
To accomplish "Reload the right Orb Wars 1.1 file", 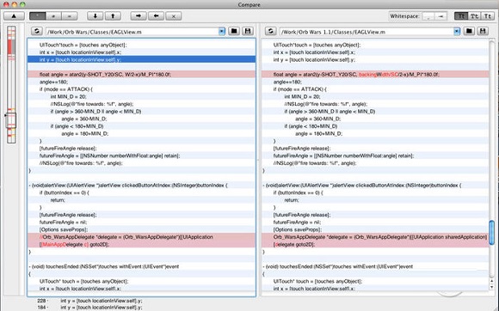I will [x=271, y=31].
